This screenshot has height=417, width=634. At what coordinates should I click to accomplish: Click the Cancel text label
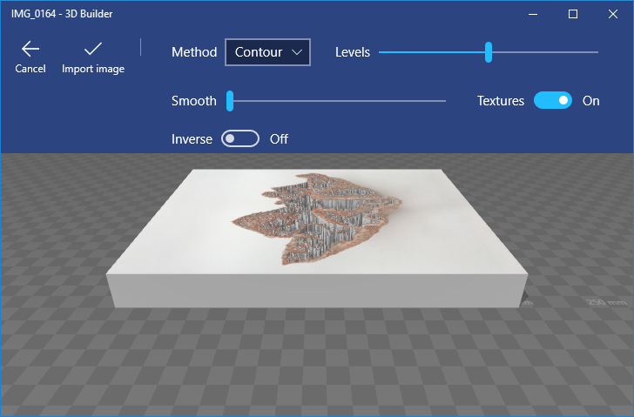[30, 69]
